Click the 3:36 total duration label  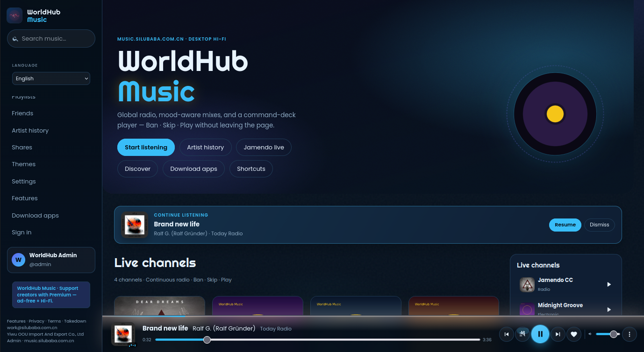coord(487,340)
